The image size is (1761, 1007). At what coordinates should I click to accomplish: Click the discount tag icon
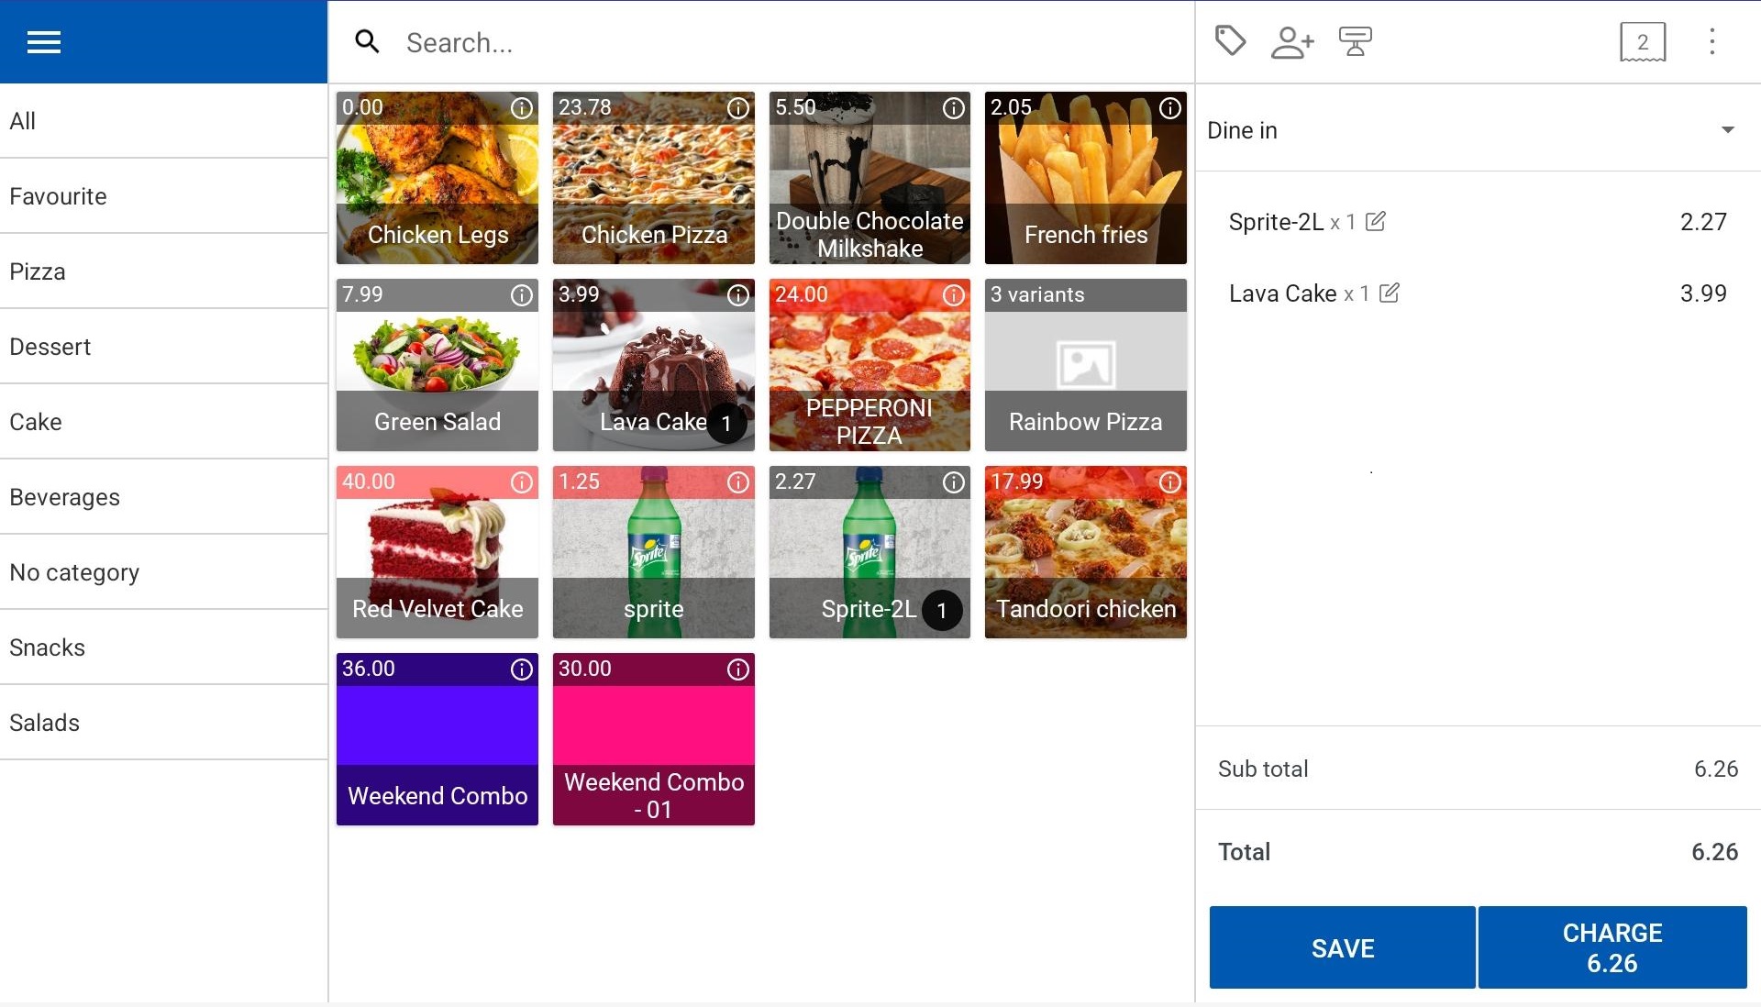(x=1230, y=41)
